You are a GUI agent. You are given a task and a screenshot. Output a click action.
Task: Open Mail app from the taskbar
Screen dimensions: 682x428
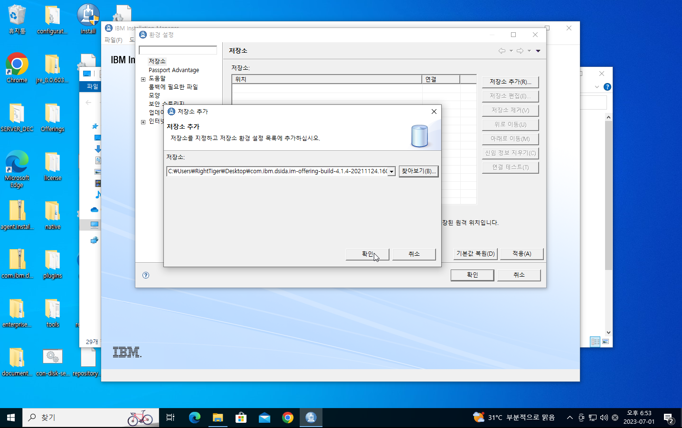(264, 418)
